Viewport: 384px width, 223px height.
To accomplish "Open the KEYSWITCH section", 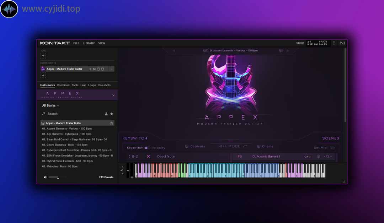I will [135, 138].
